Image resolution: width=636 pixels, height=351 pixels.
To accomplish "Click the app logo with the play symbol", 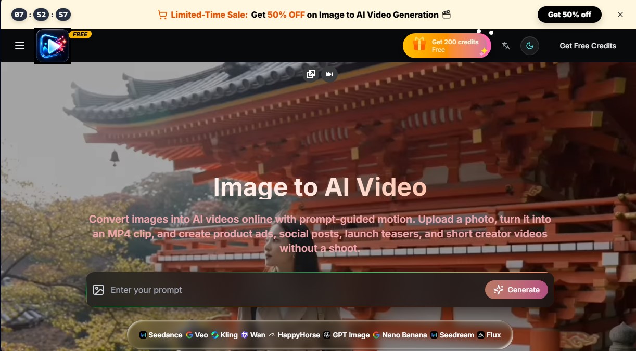I will pyautogui.click(x=53, y=46).
